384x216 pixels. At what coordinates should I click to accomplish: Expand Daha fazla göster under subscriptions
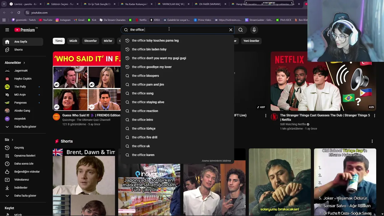(23, 127)
